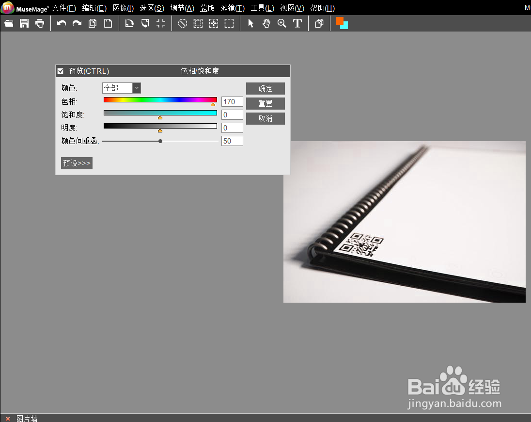This screenshot has width=531, height=422.
Task: Click the 确定 button
Action: pos(265,88)
